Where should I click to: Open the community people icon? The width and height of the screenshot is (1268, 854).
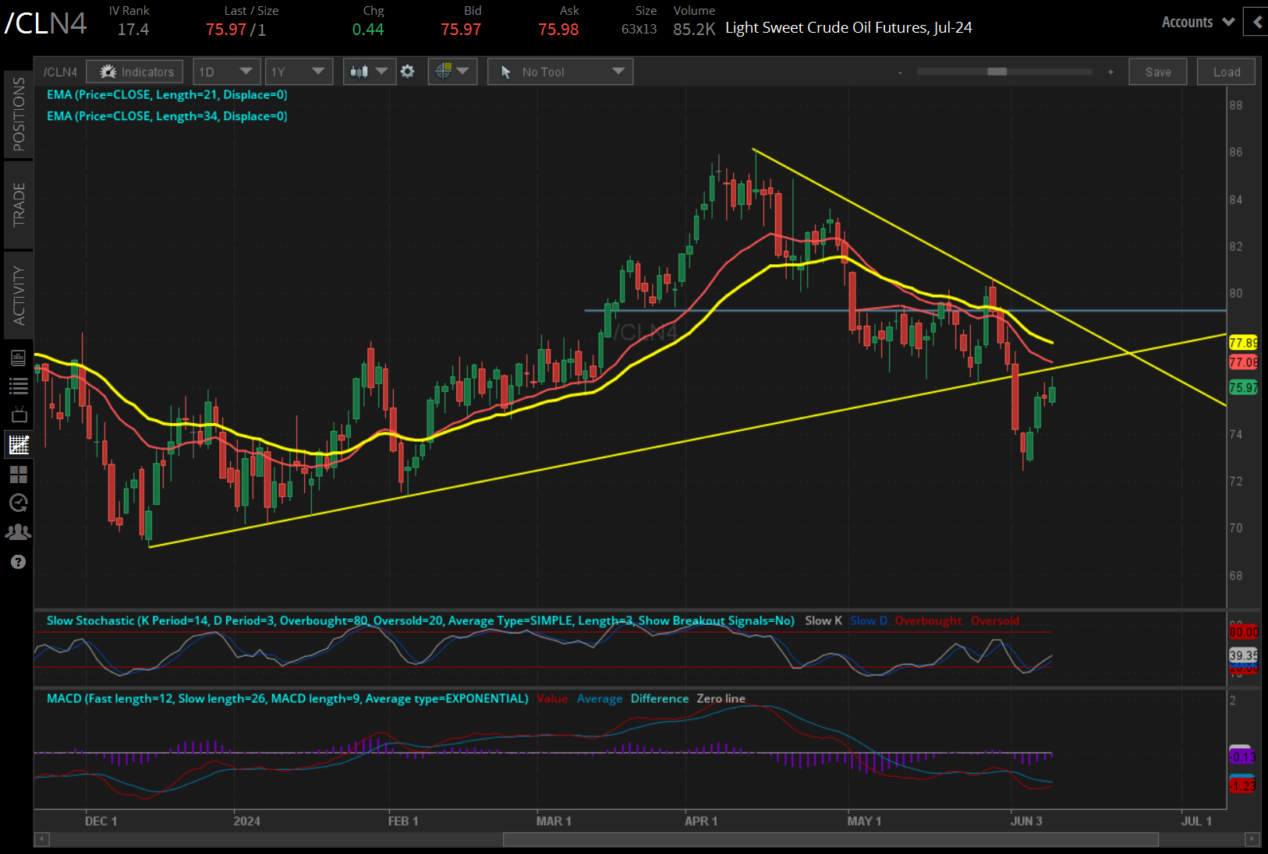(18, 532)
